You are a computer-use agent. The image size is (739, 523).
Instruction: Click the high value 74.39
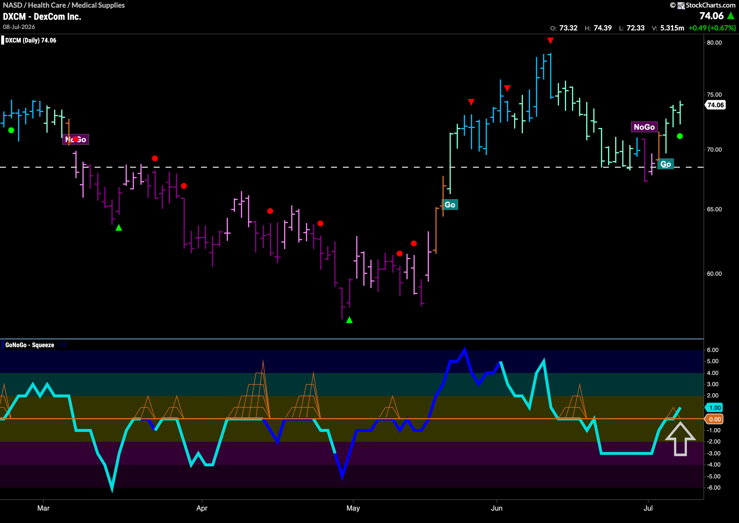(x=602, y=28)
